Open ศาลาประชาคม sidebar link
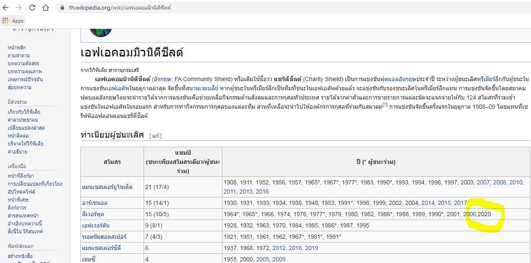 click(x=23, y=120)
